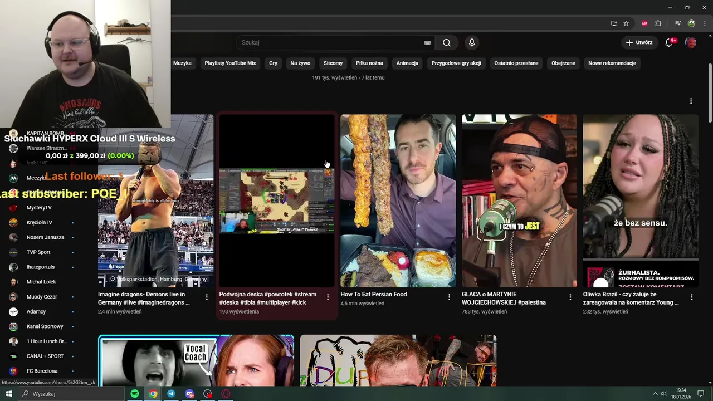Screen dimensions: 713x401
Task: Open Opera browser from the taskbar
Action: tap(226, 394)
